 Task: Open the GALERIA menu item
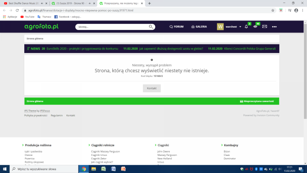point(199,26)
